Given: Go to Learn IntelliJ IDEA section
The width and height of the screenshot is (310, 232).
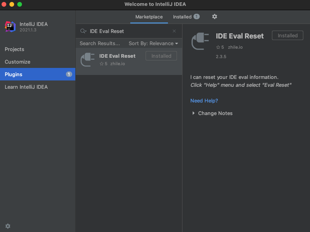Looking at the screenshot, I should (26, 87).
